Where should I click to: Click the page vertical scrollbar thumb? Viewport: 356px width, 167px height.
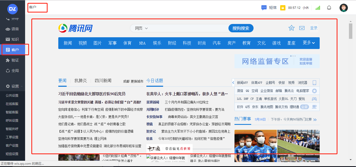click(x=351, y=31)
